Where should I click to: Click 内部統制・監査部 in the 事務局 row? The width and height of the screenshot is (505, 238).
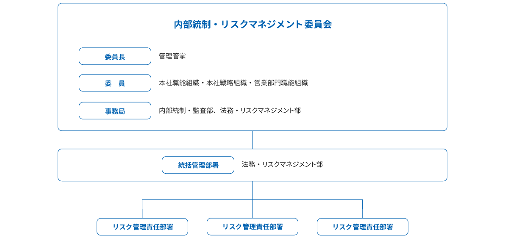point(185,111)
